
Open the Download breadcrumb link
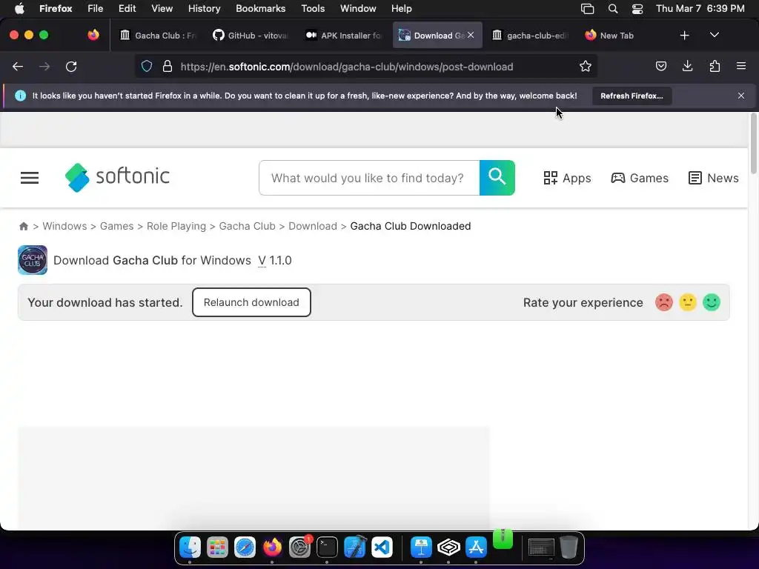(313, 226)
